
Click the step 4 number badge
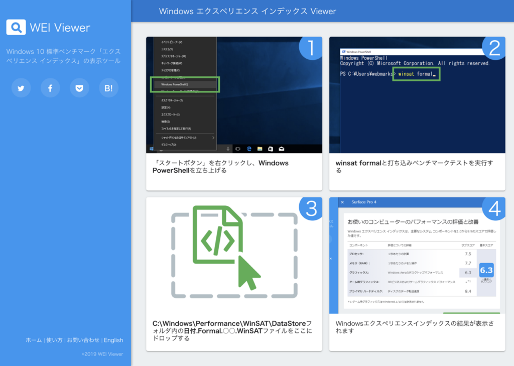pos(493,209)
